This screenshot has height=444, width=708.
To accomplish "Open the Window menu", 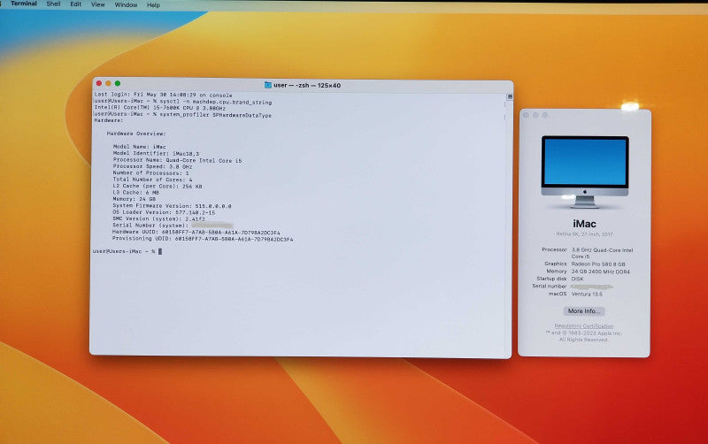I will click(126, 5).
